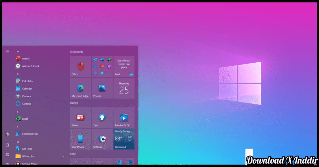The image size is (319, 167).
Task: Click the Explore group header
Action: [x=74, y=103]
